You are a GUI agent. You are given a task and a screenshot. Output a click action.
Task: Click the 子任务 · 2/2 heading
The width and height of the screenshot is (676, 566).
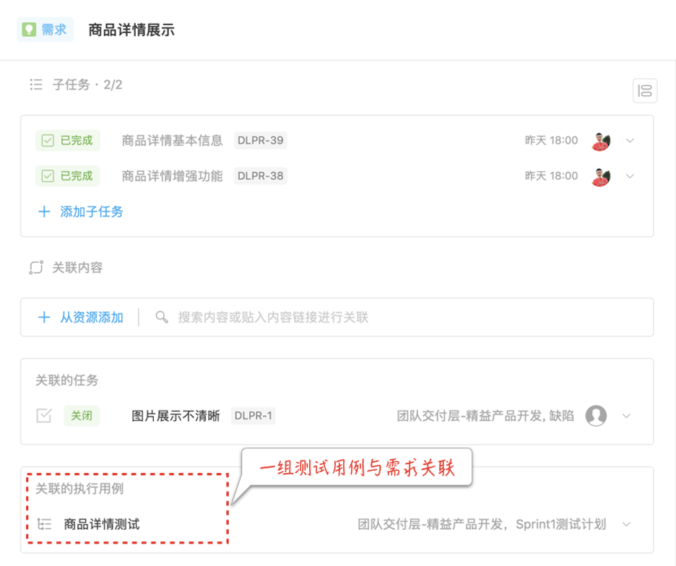[x=87, y=84]
